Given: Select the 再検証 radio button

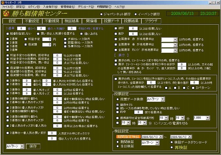Looking at the screenshot, I should tap(171, 148).
